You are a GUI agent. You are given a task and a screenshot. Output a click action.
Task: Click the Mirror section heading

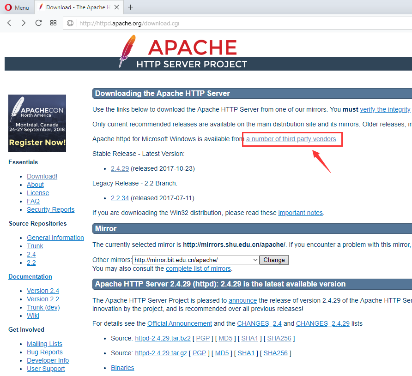tap(106, 228)
